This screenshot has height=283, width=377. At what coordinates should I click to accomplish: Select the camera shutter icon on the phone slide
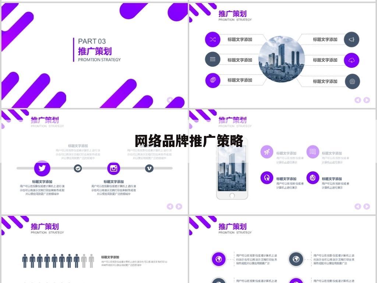312,178
